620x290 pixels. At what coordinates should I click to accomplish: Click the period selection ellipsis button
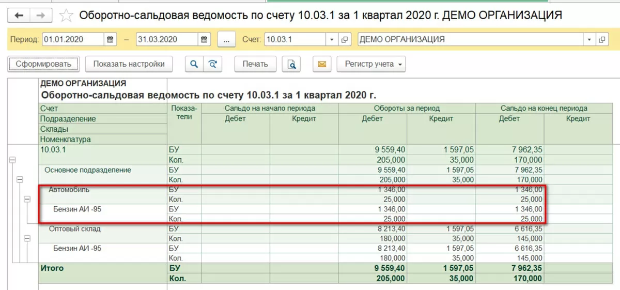click(226, 39)
